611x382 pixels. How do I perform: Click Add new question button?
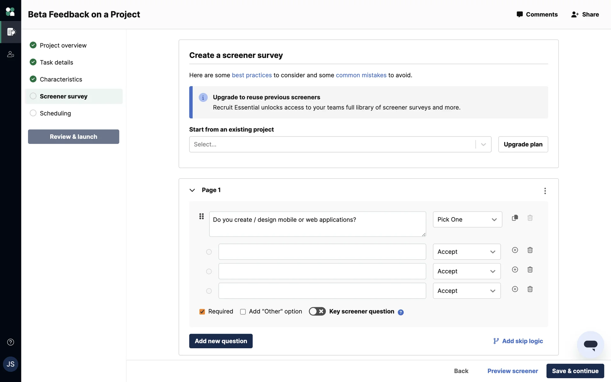pos(221,341)
